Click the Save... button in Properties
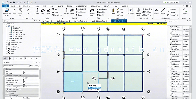Viewport: 196px width, 99px height. click(32, 66)
